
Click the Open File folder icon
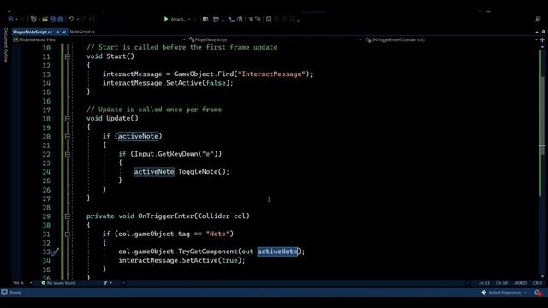pos(45,19)
